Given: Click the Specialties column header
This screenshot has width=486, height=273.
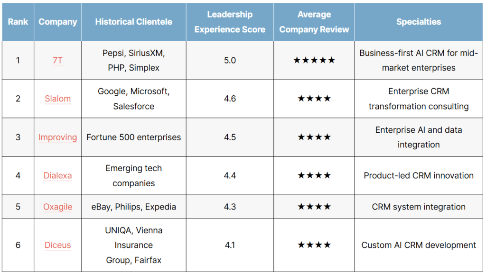Looking at the screenshot, I should coord(419,22).
